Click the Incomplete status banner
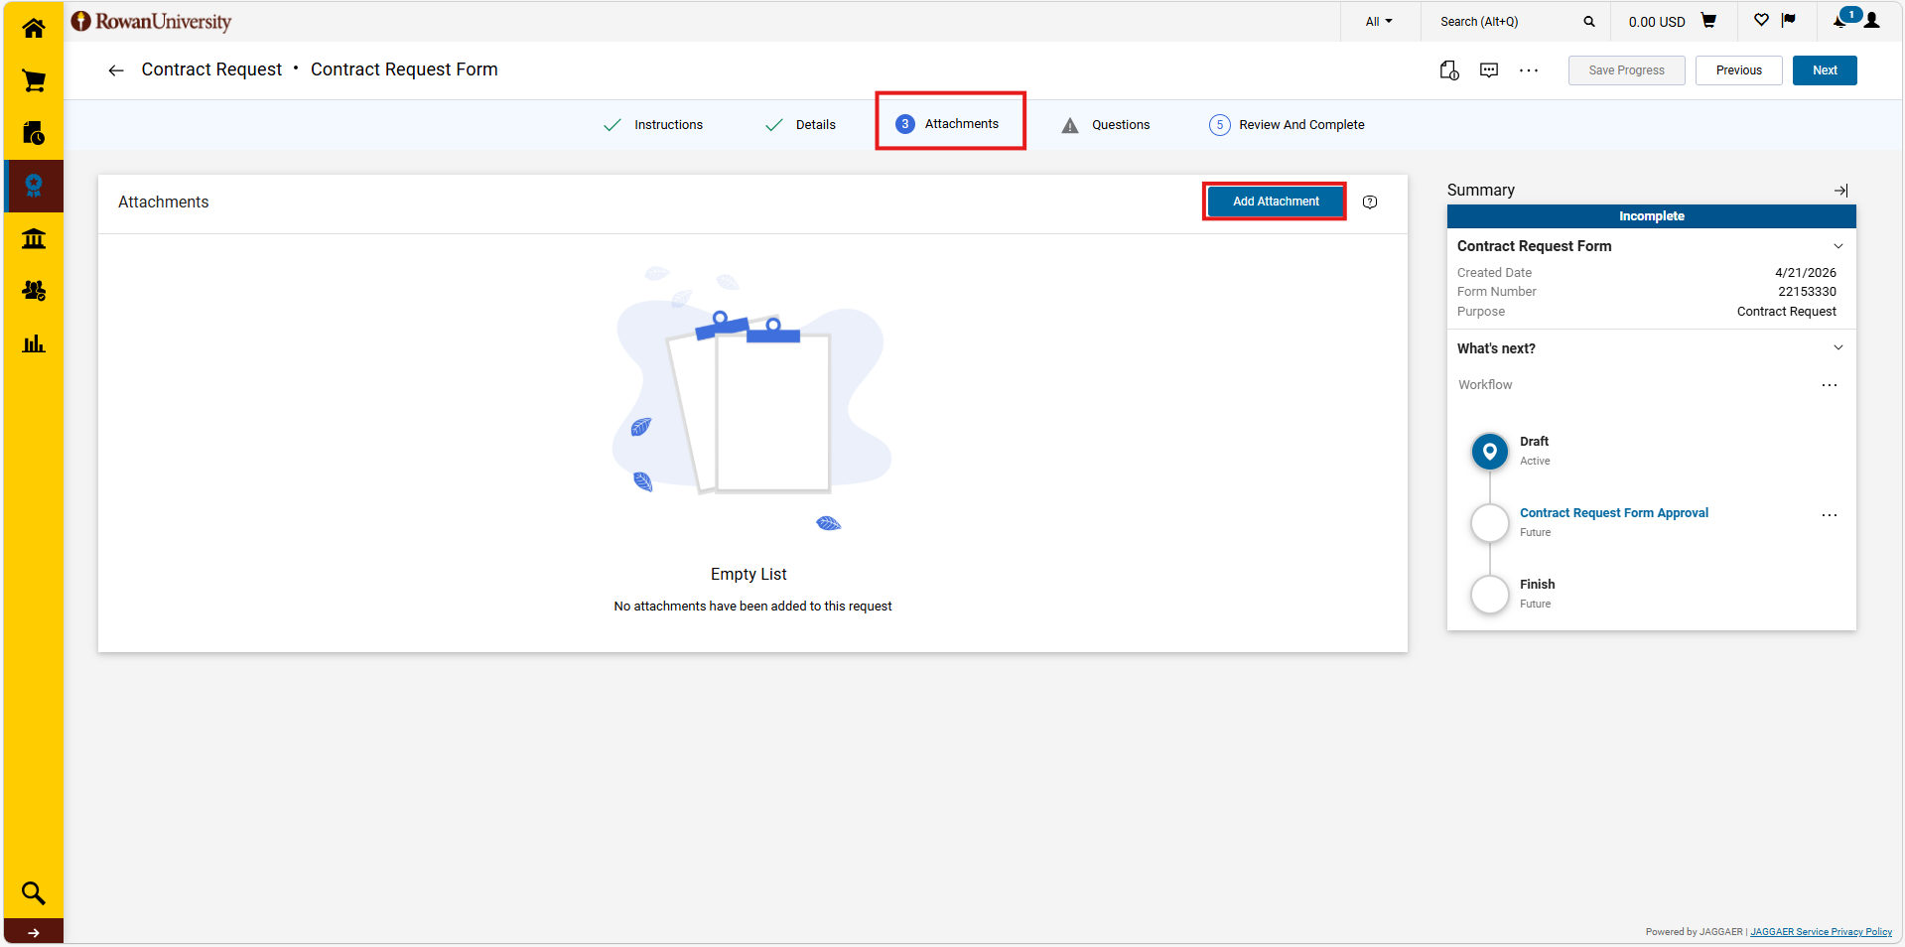The image size is (1905, 947). 1651,216
